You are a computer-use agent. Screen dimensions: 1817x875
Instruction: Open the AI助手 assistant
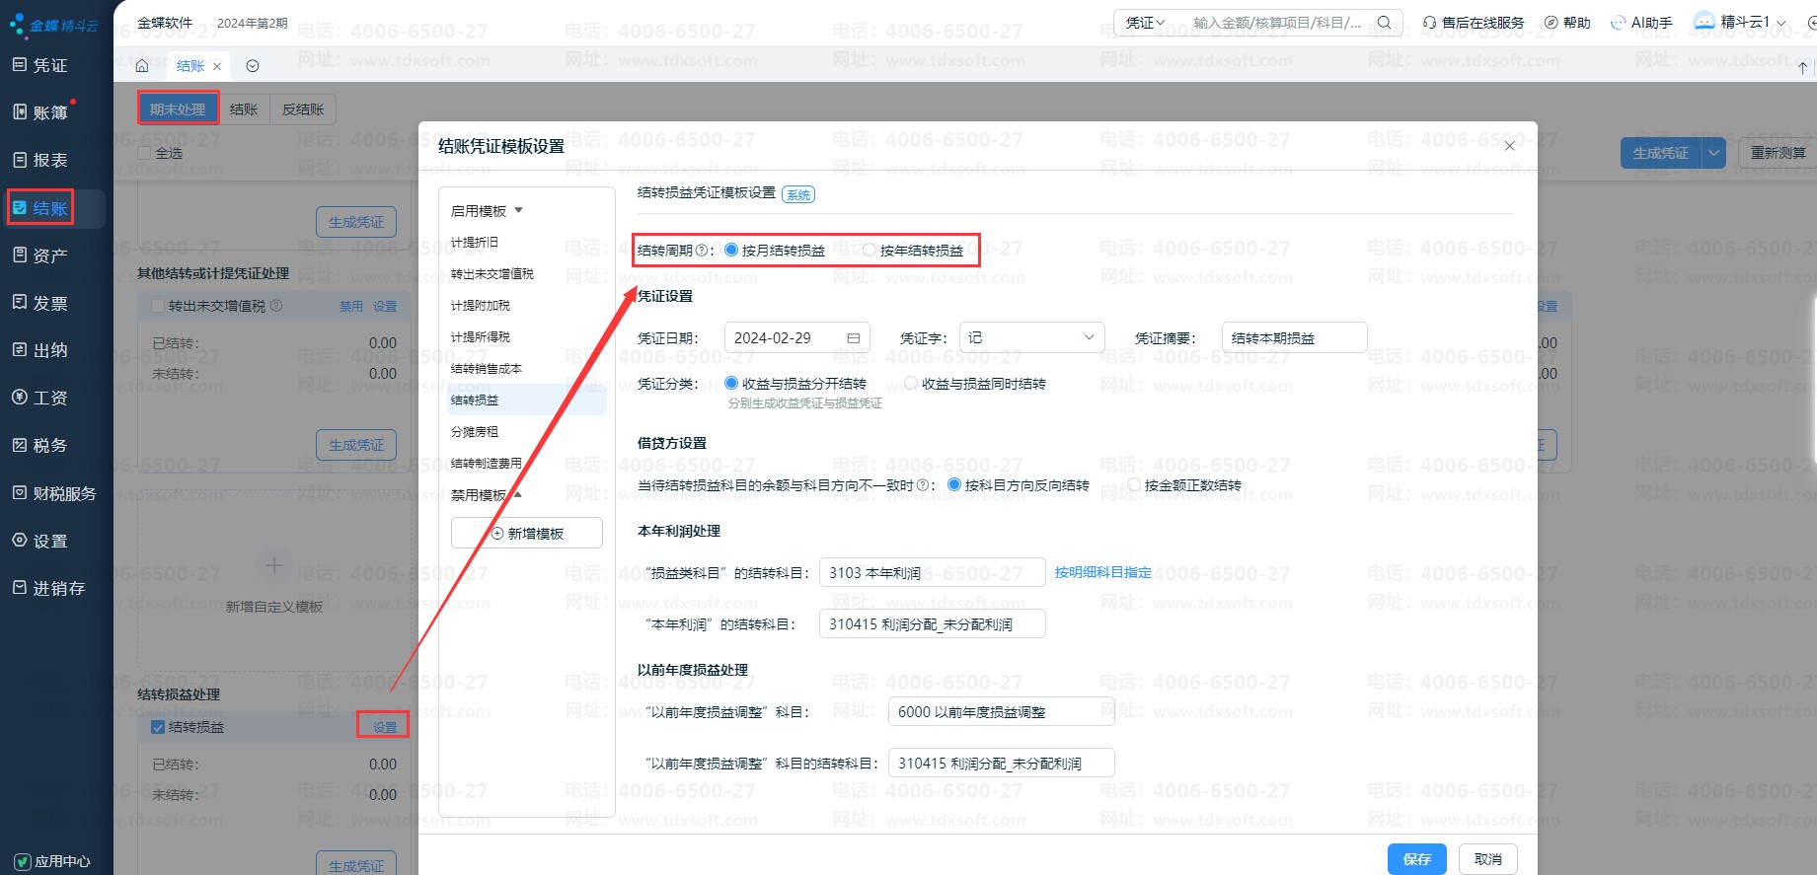[1641, 23]
